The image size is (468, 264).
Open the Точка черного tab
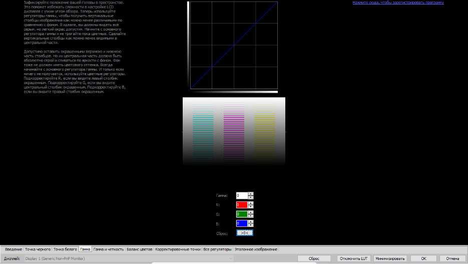click(x=38, y=249)
